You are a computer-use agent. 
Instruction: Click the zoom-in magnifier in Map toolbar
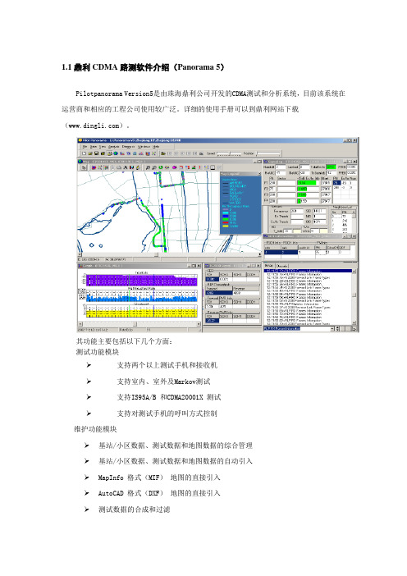148,167
